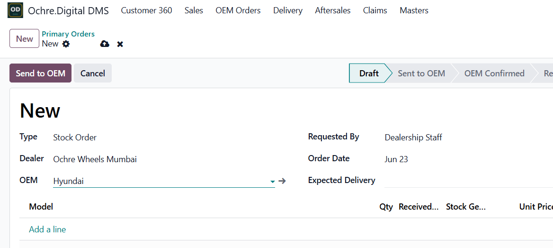Screen dimensions: 553x248
Task: Save the record with the cloud upload icon
Action: (x=105, y=44)
